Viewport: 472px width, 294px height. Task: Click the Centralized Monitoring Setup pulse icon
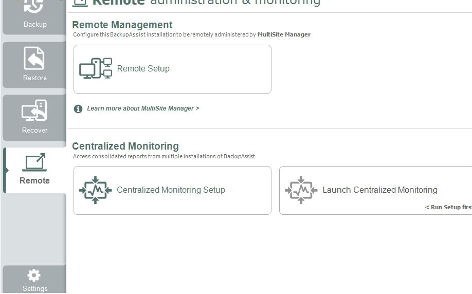coord(96,190)
